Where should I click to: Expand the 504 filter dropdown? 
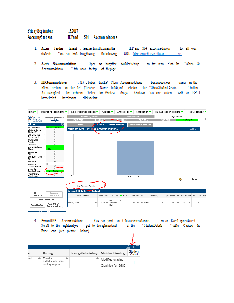tap(45, 159)
